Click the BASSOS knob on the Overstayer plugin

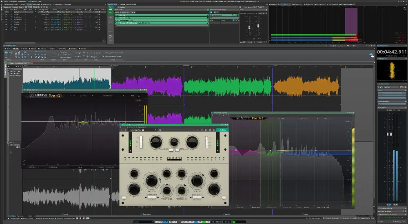[152, 180]
